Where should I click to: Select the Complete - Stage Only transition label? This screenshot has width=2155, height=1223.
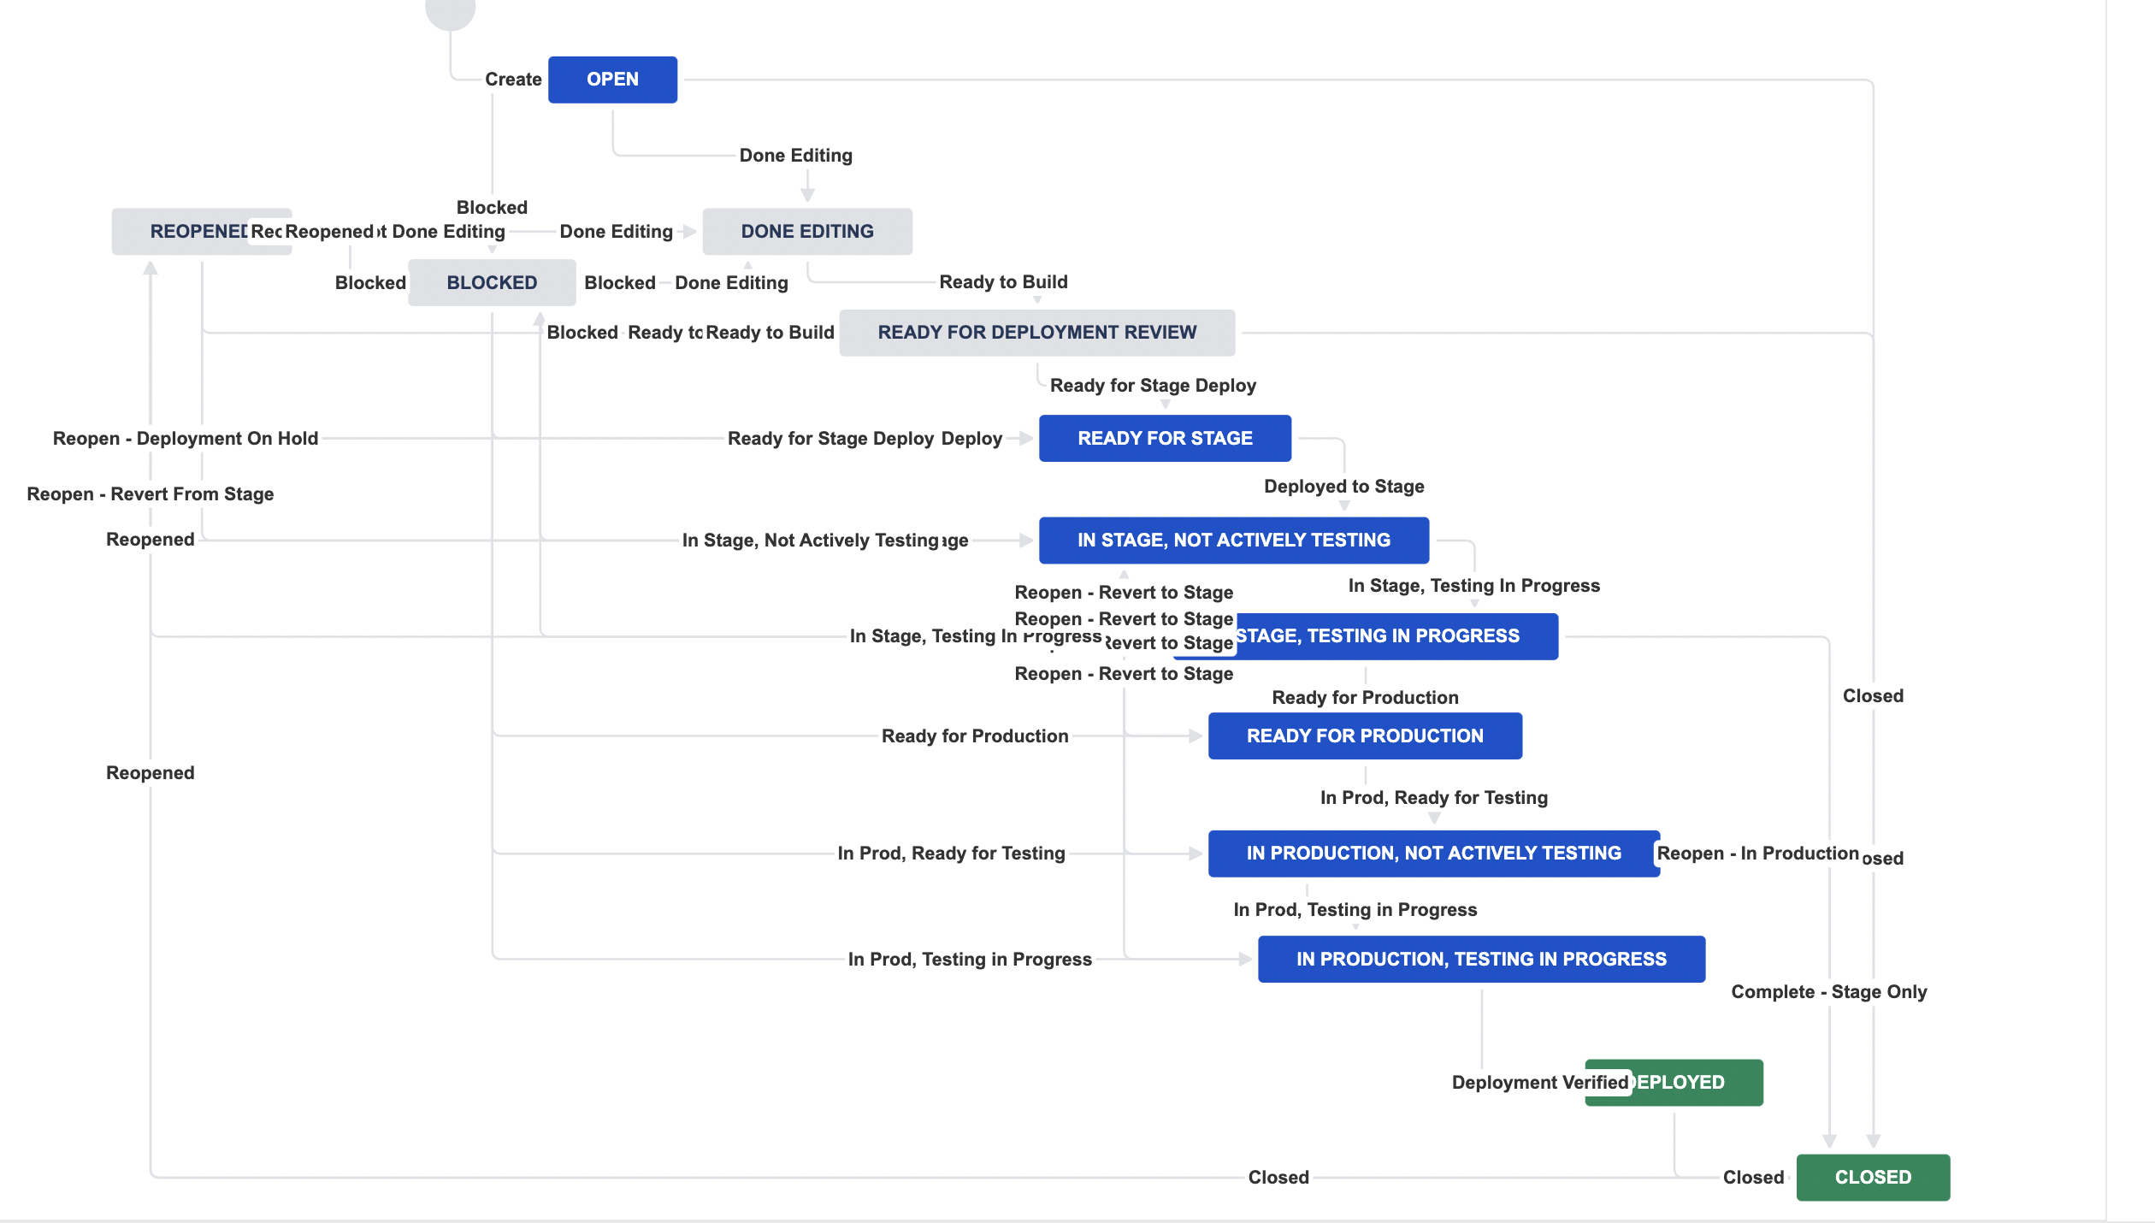pos(1830,991)
